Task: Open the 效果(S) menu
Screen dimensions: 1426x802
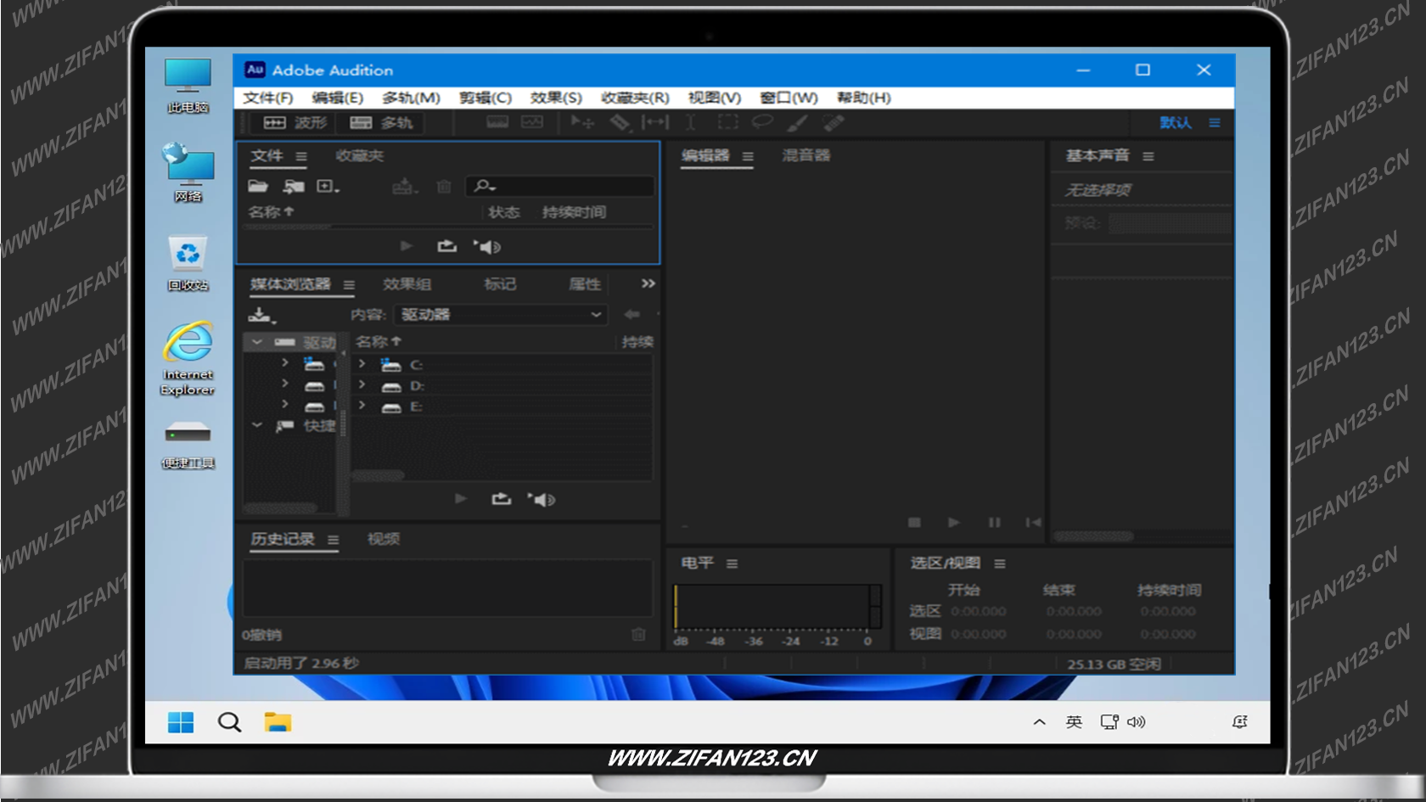Action: tap(556, 98)
